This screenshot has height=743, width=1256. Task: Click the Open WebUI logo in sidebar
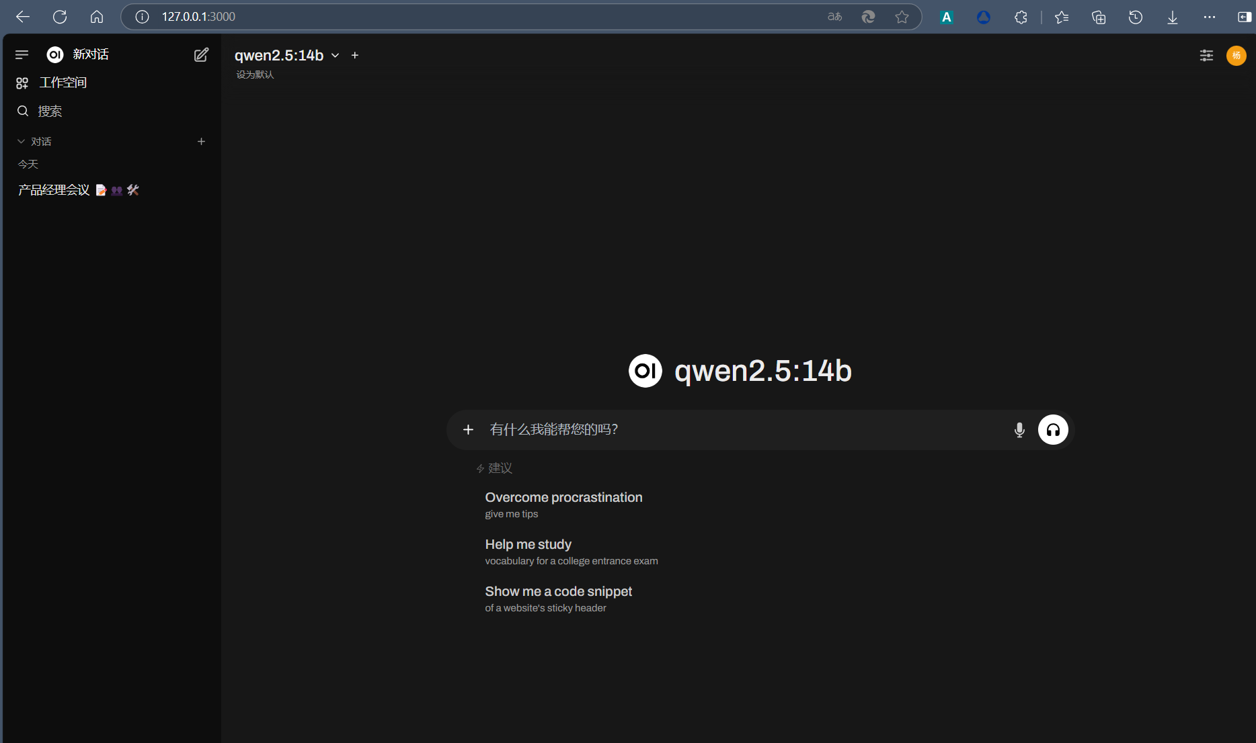tap(55, 54)
